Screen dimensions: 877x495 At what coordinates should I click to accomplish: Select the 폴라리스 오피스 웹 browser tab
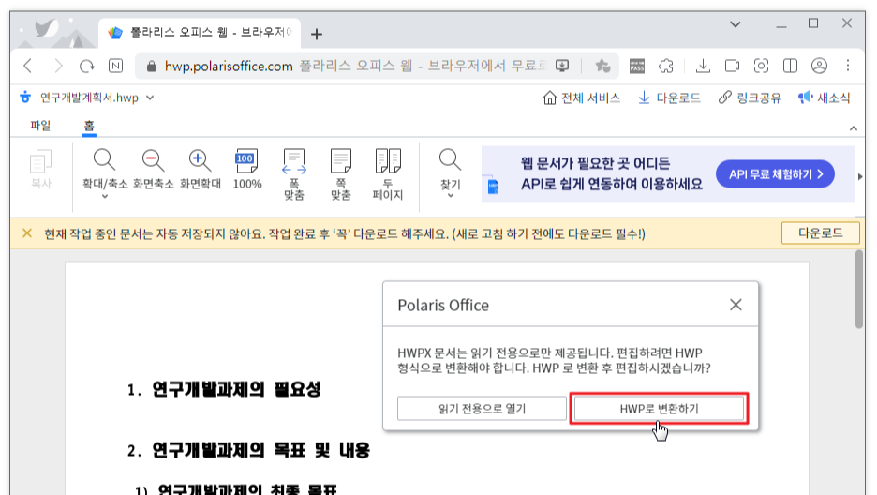click(200, 33)
